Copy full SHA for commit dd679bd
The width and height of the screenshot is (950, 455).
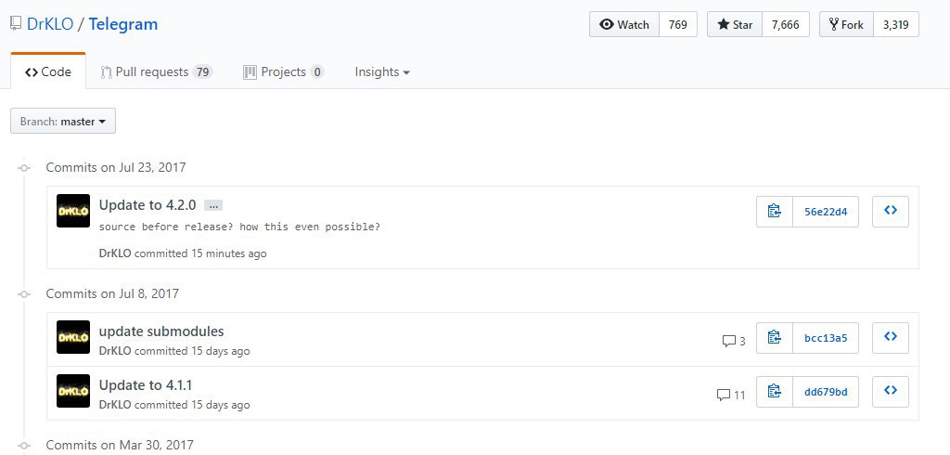(x=775, y=392)
